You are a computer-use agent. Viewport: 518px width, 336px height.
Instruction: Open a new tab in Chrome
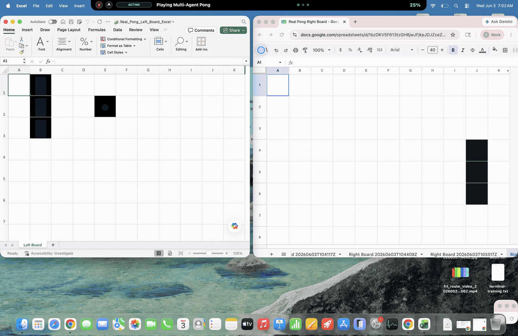tap(355, 22)
